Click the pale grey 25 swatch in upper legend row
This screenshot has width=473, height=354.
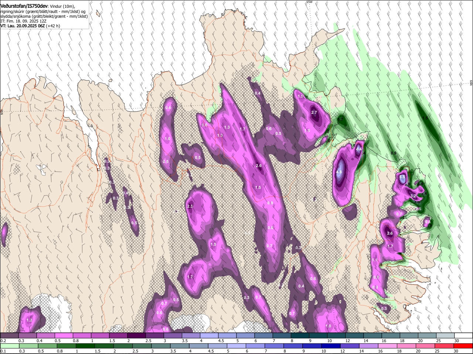tap(446, 336)
